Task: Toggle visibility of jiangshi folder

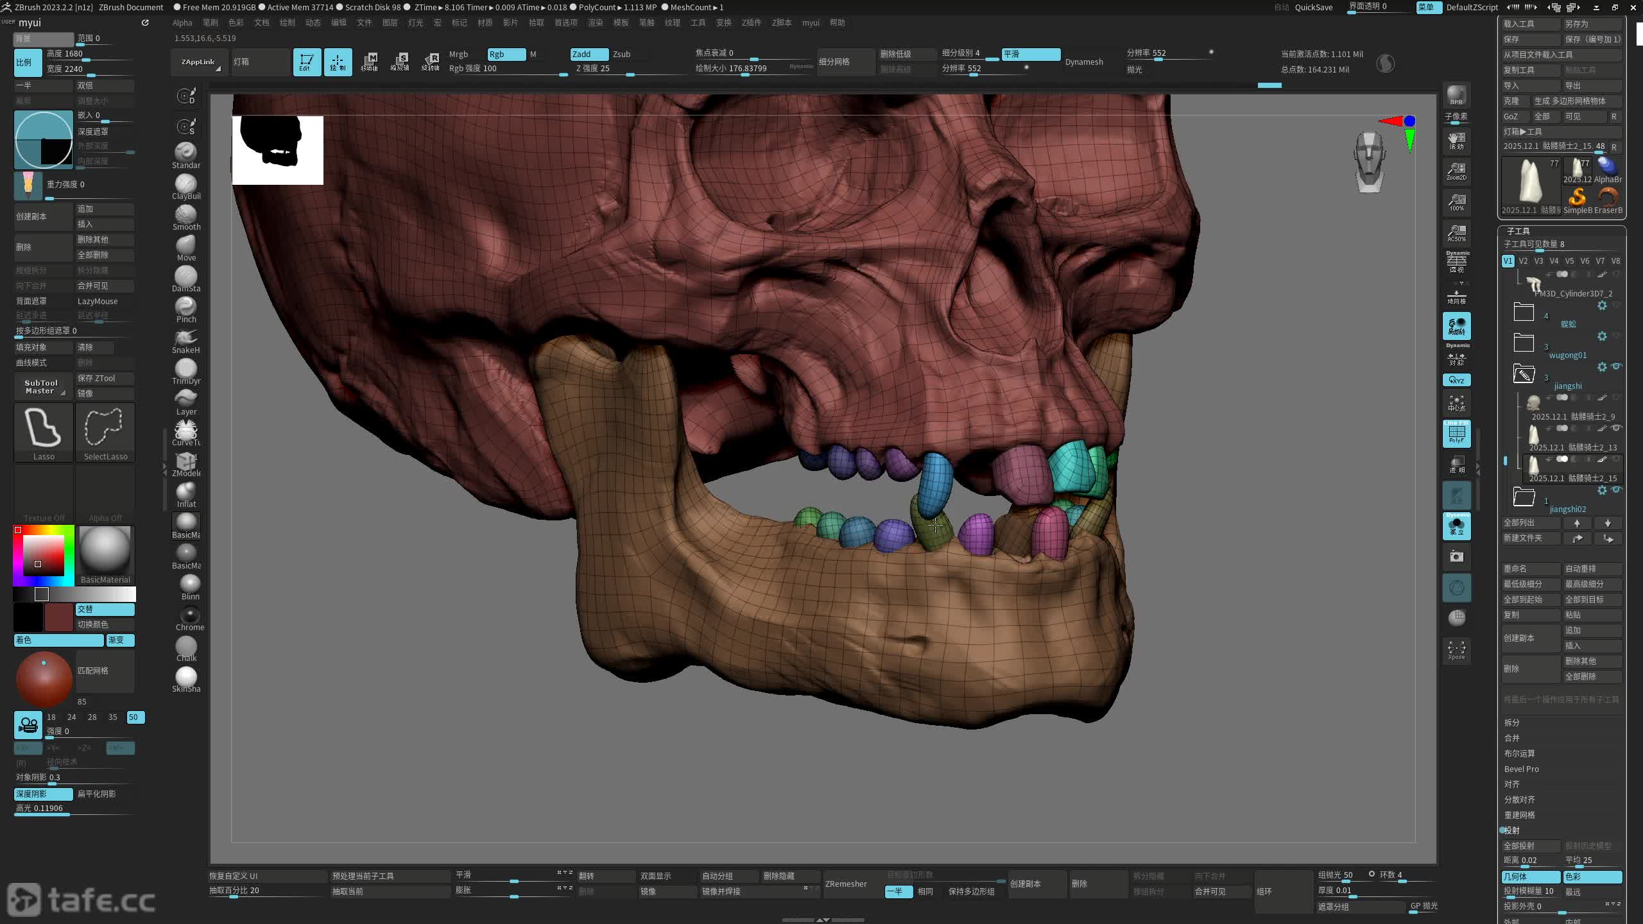Action: pyautogui.click(x=1616, y=366)
